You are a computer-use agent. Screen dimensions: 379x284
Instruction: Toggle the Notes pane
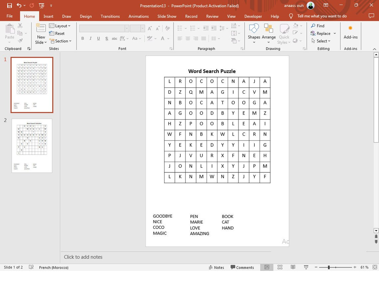(x=217, y=267)
